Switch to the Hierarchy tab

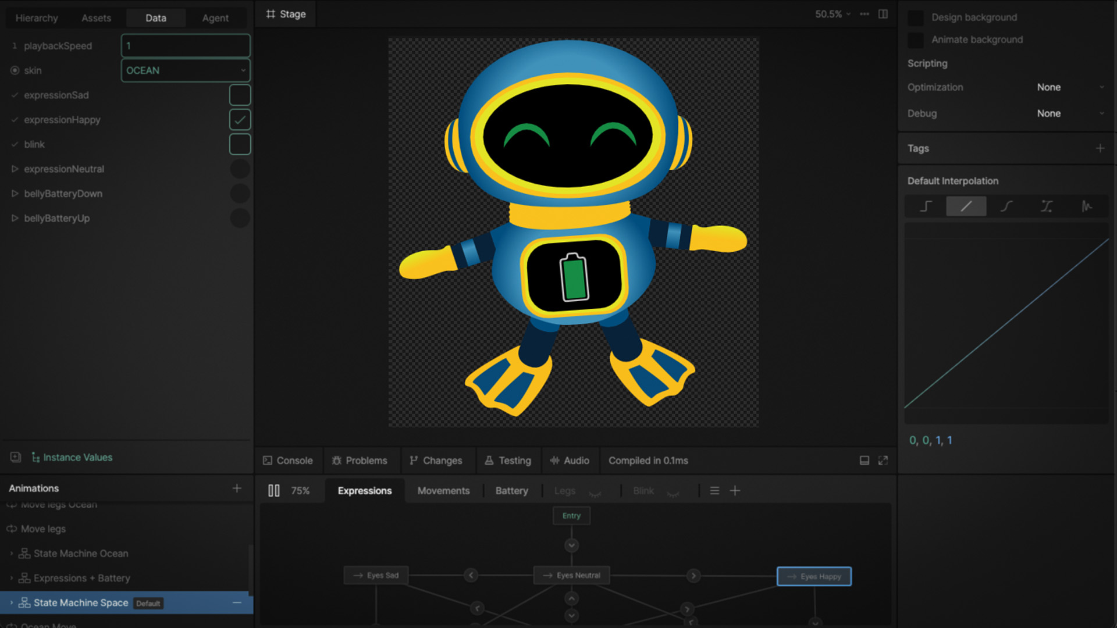tap(37, 18)
